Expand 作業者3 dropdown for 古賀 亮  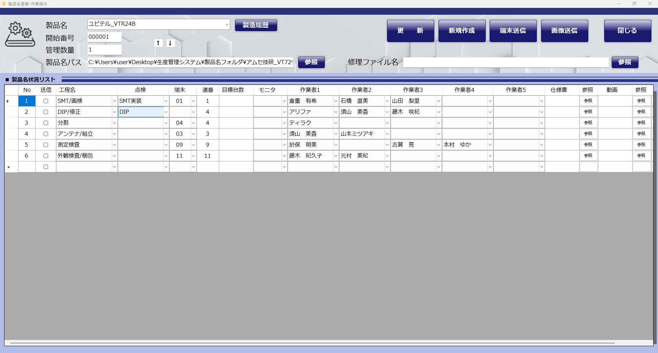click(x=438, y=145)
